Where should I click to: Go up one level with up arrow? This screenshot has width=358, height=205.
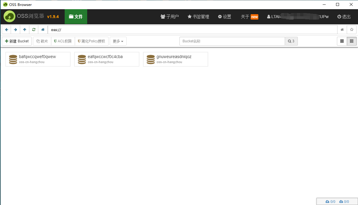pos(25,30)
